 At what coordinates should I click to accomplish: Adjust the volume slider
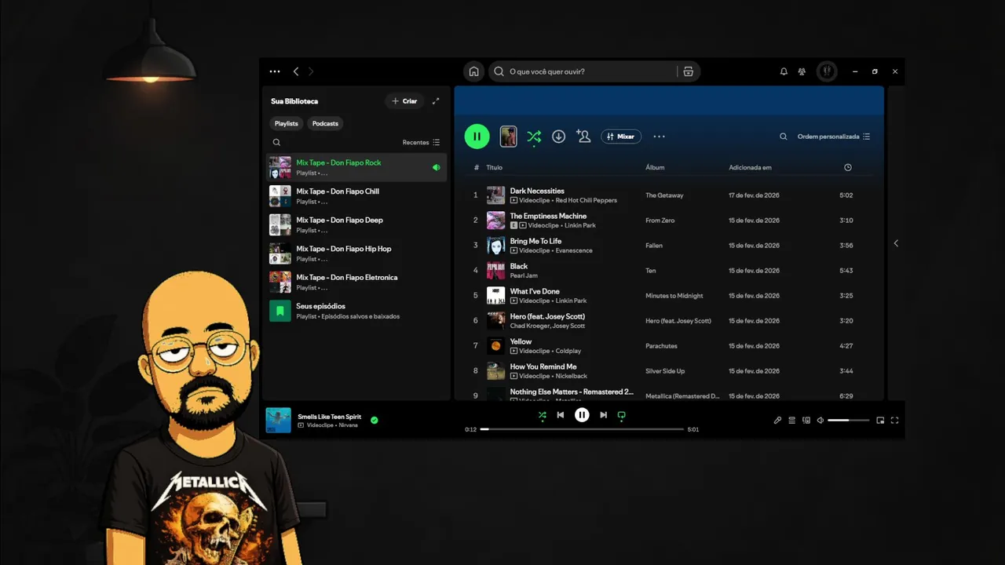[849, 421]
